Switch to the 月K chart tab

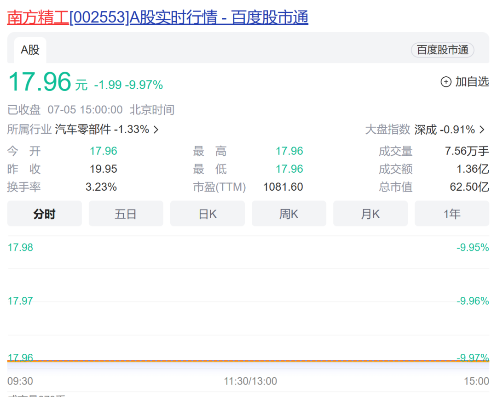click(x=370, y=214)
